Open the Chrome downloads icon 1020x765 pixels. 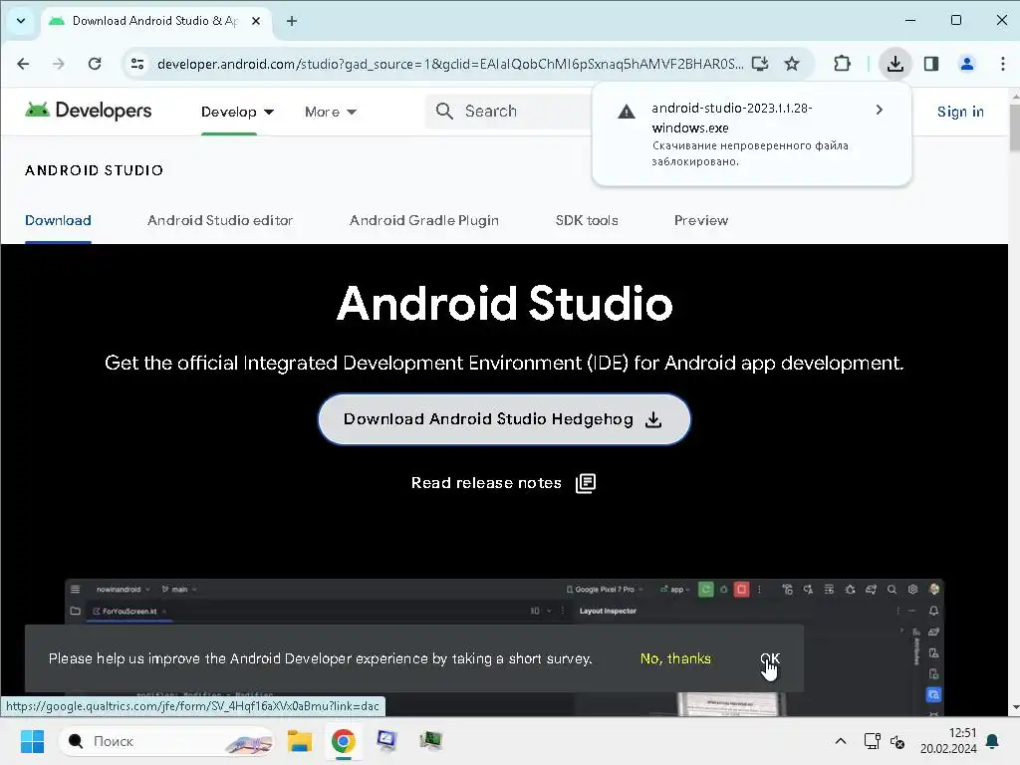(895, 64)
